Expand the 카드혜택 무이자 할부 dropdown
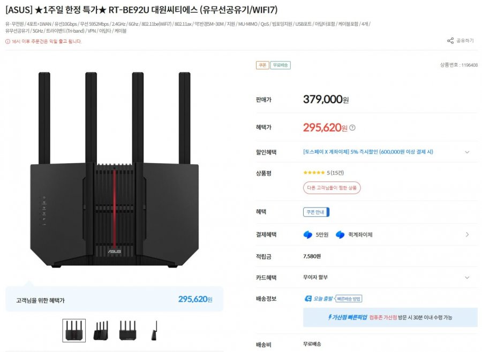This screenshot has height=352, width=482. [x=467, y=278]
